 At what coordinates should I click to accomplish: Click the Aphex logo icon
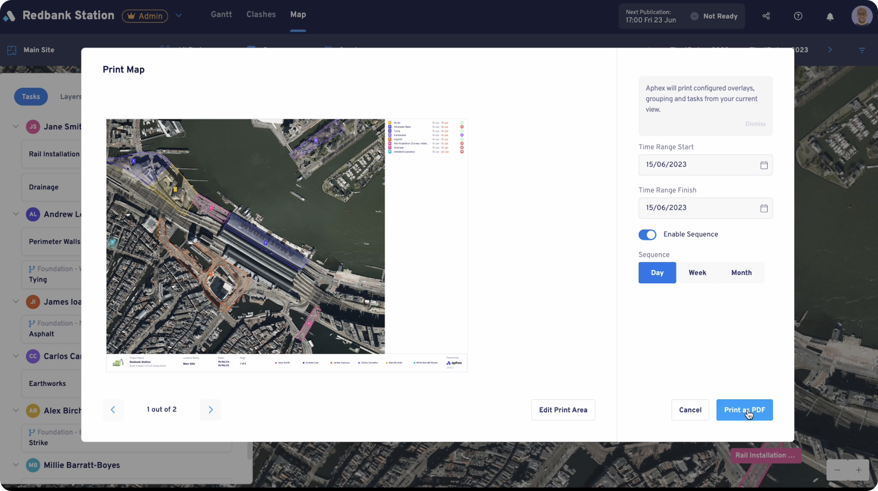[9, 16]
